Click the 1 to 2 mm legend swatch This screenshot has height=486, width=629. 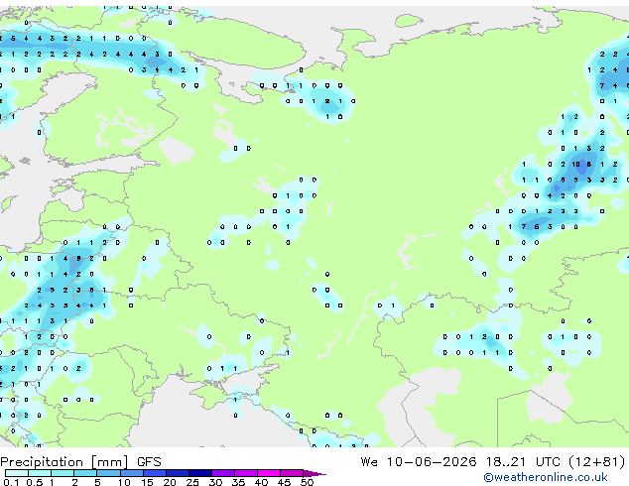63,473
